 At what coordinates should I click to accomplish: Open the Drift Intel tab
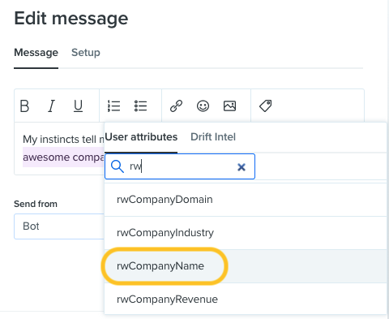pos(213,137)
